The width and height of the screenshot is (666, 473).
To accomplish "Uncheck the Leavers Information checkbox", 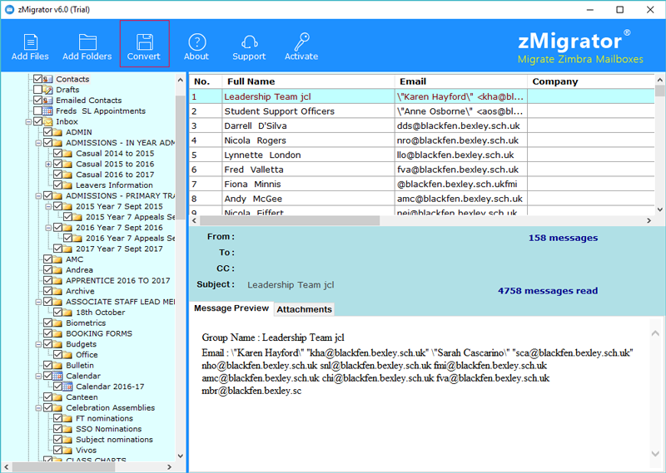I will click(57, 185).
